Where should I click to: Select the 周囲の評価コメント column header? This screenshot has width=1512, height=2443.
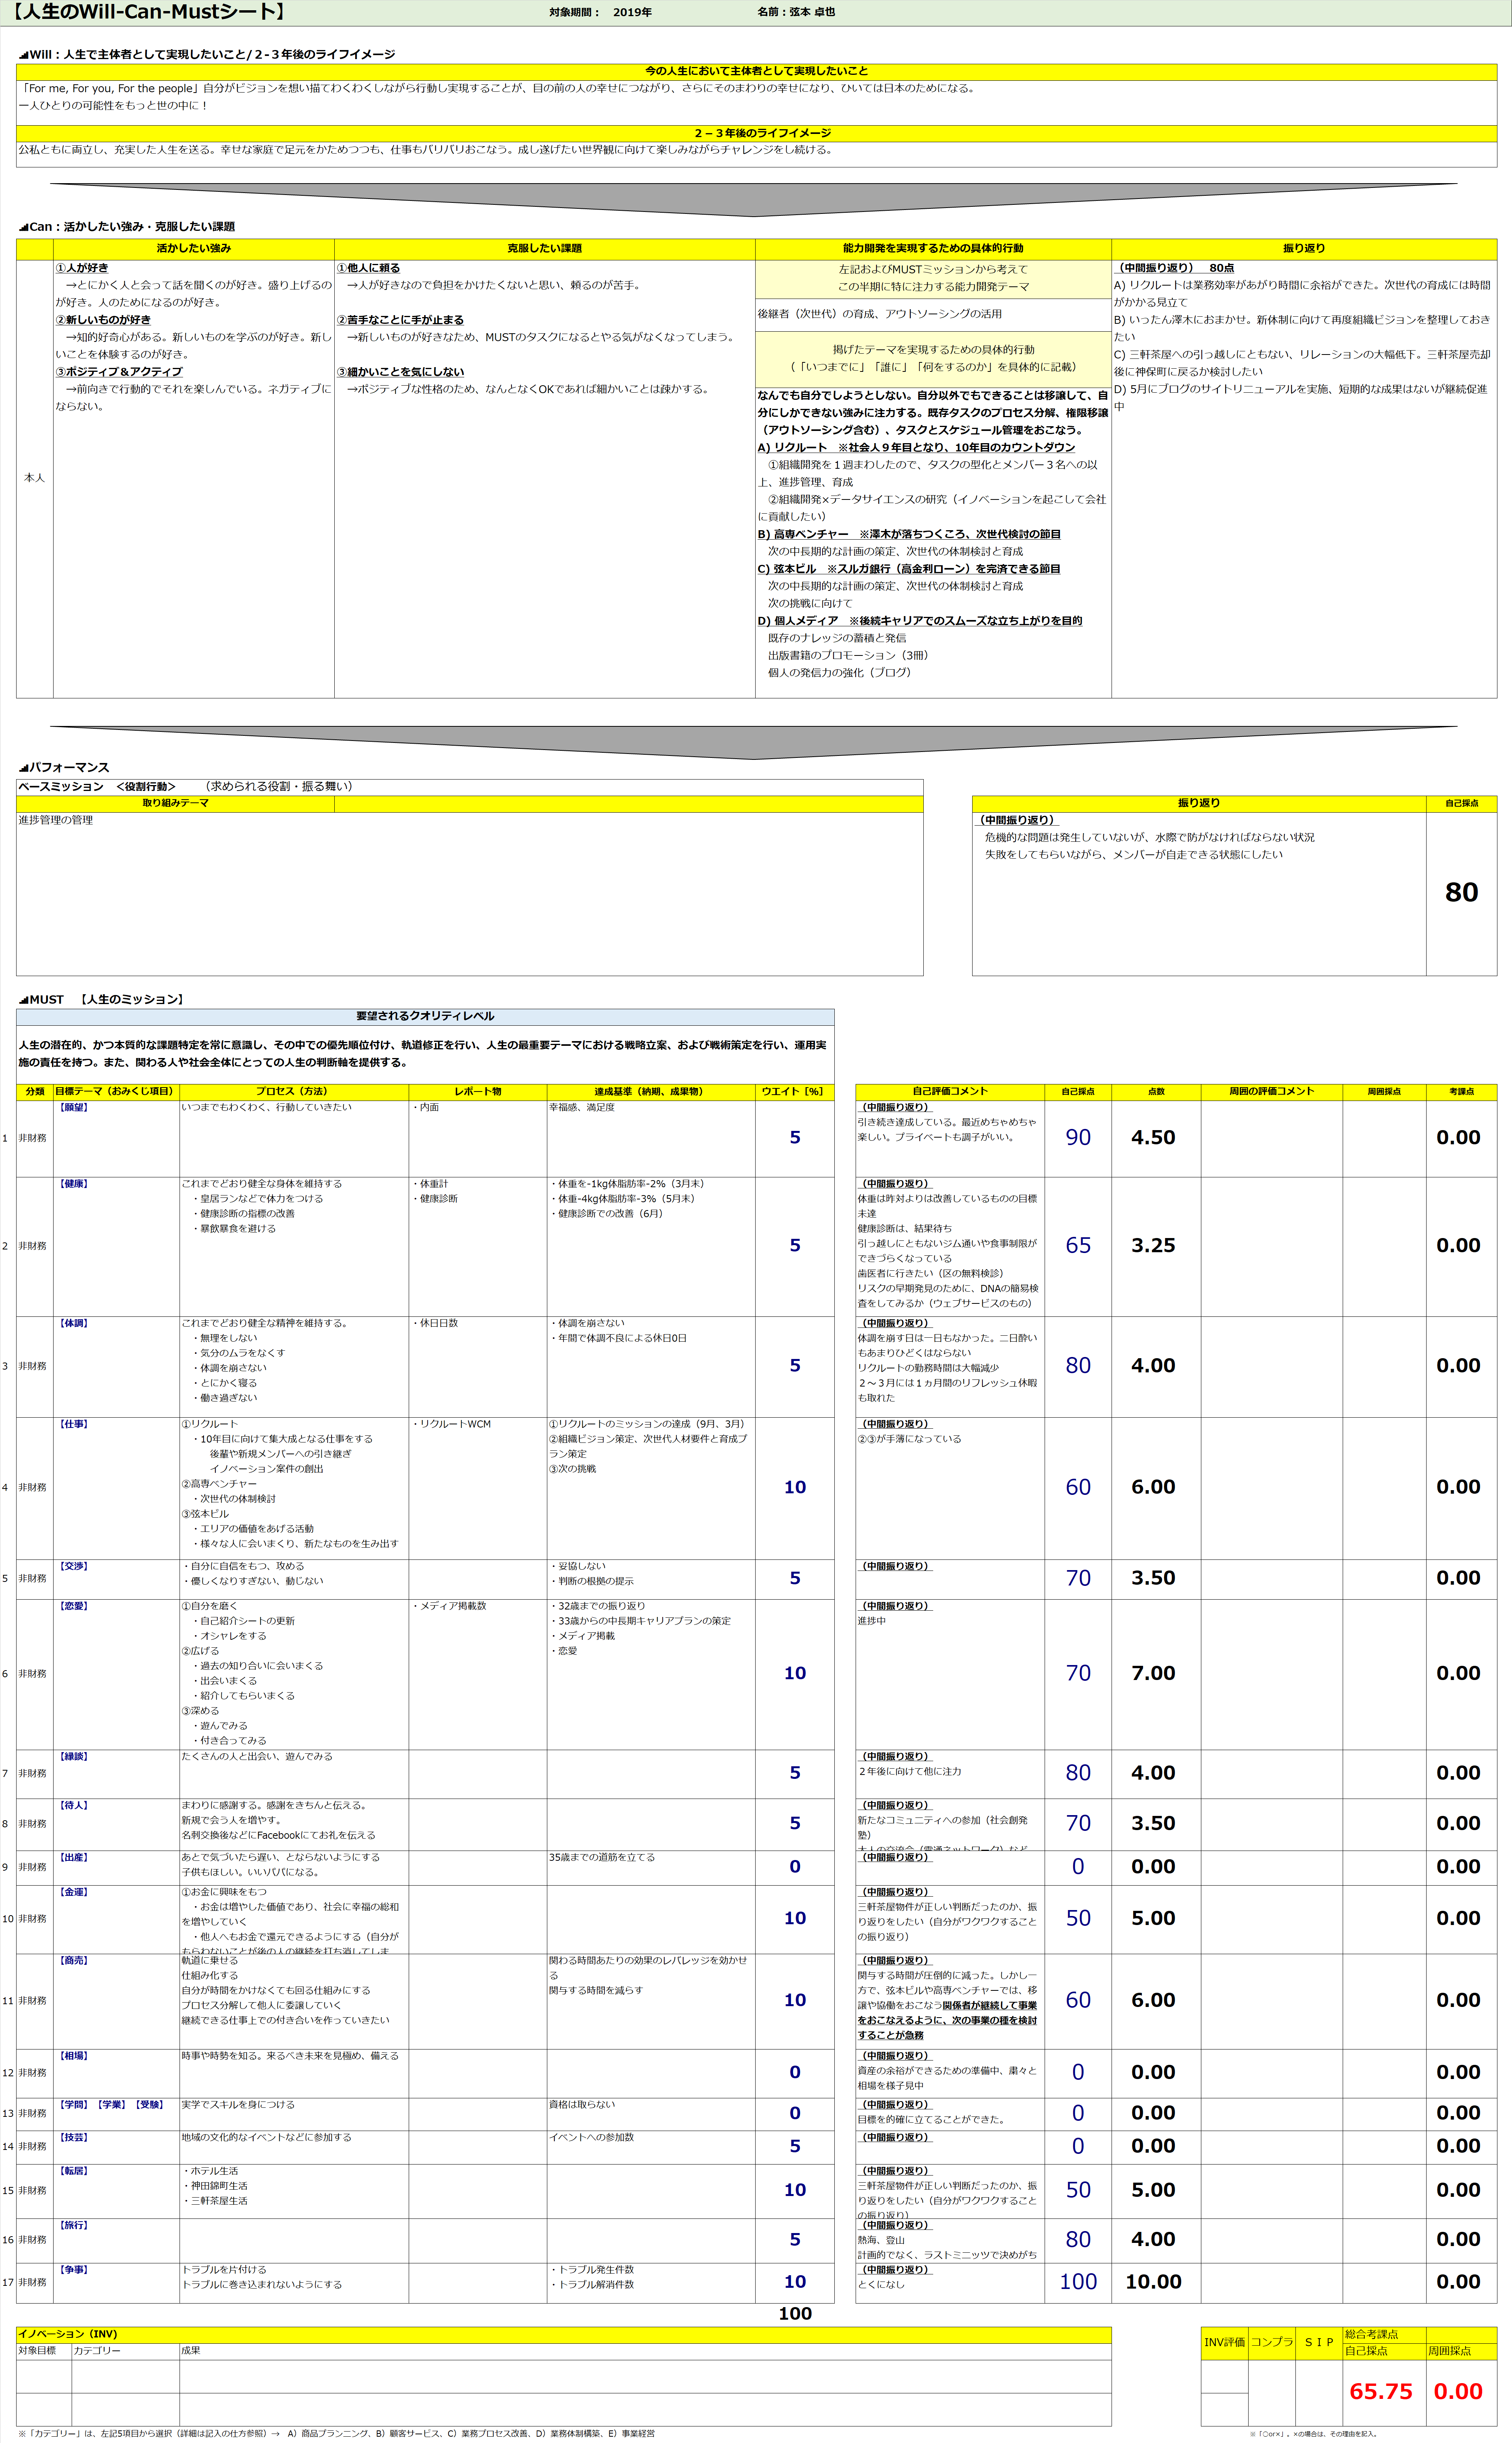tap(1271, 1092)
